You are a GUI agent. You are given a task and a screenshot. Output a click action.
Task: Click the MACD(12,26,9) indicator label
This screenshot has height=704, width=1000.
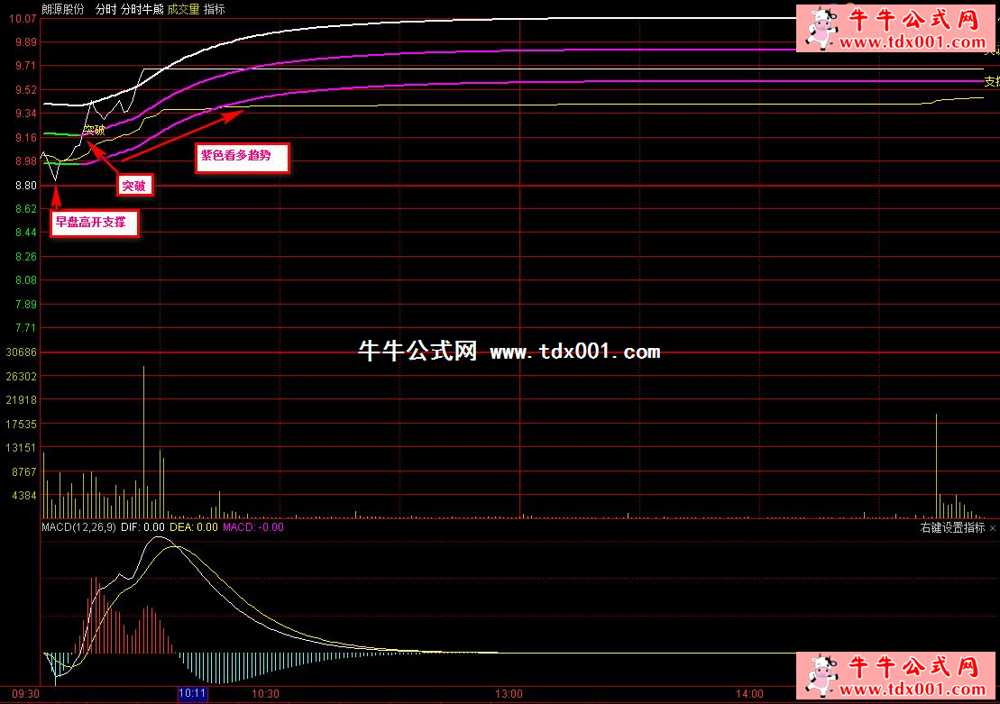coord(78,527)
